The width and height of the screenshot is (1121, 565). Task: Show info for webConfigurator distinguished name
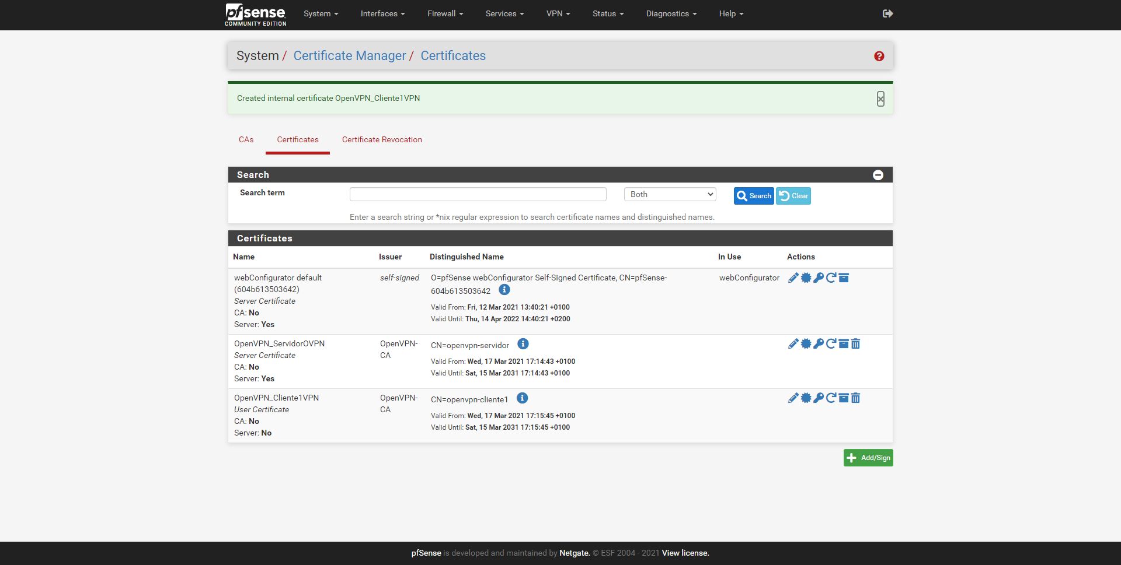(504, 290)
